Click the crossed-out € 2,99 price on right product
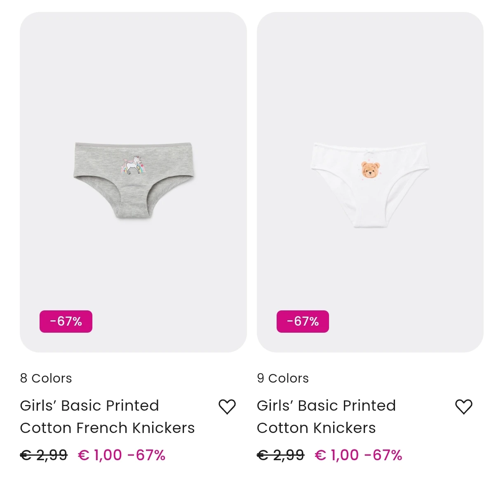503x492 pixels. [280, 455]
